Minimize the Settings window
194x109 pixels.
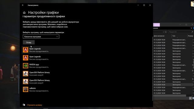tap(138, 5)
